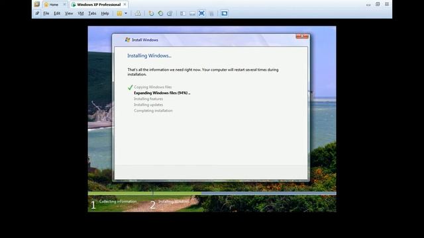Open the File menu
The height and width of the screenshot is (238, 424).
[x=46, y=13]
